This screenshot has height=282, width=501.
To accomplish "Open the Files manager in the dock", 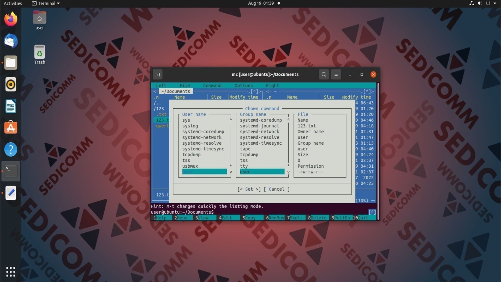I will (x=11, y=63).
